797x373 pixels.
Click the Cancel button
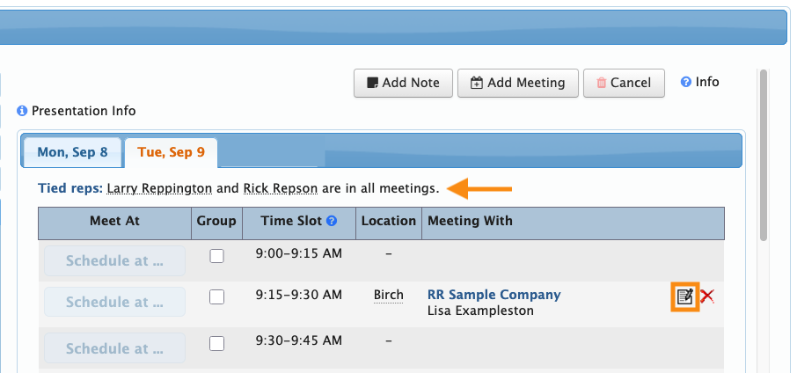[x=623, y=83]
